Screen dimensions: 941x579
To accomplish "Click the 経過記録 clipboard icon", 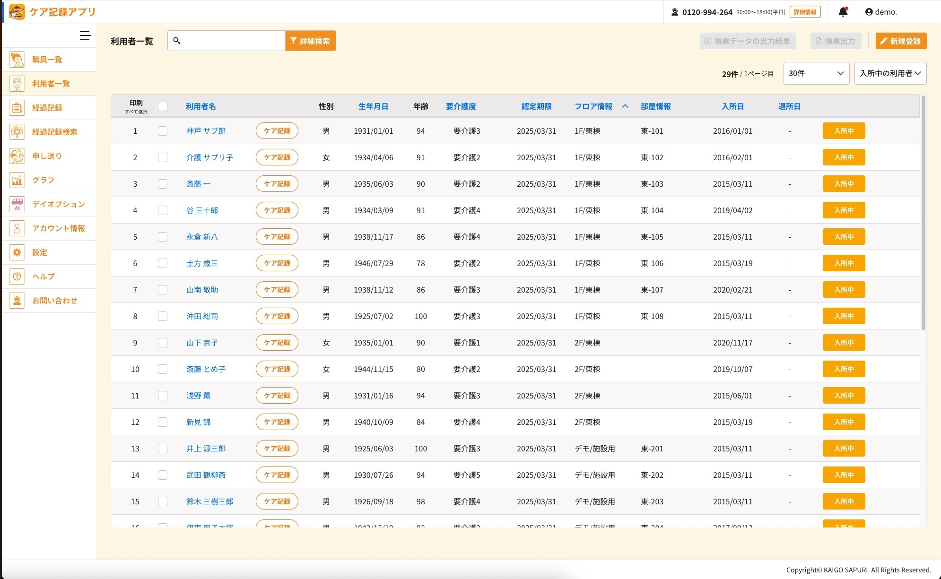I will [x=17, y=108].
